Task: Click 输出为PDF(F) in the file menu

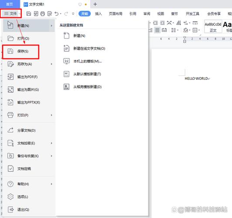Action: [29, 77]
